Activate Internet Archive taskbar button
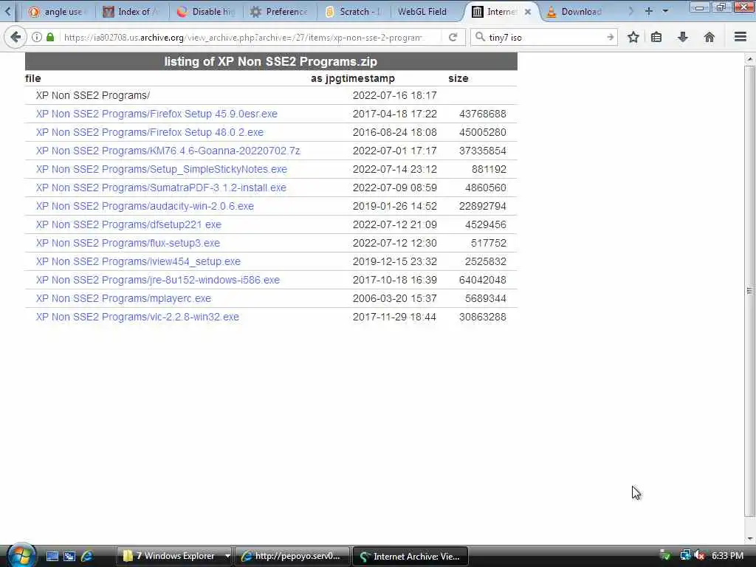 point(410,556)
